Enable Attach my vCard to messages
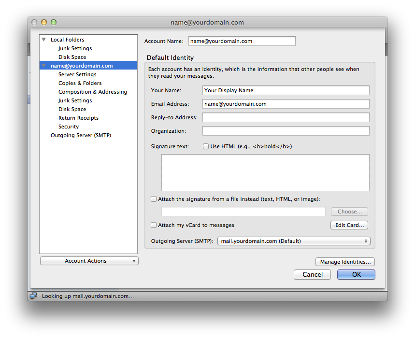415x339 pixels. click(154, 225)
